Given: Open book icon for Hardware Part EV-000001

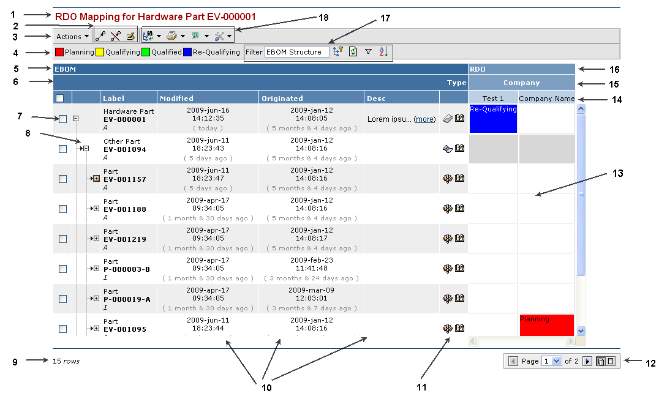Looking at the screenshot, I should [459, 119].
